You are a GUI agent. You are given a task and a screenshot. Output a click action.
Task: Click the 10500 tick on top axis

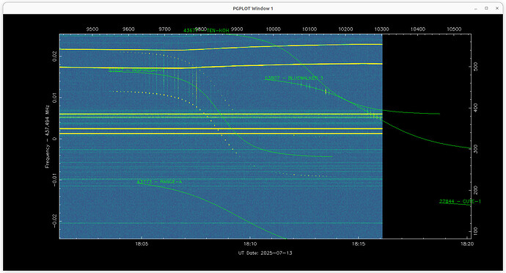tap(454, 29)
